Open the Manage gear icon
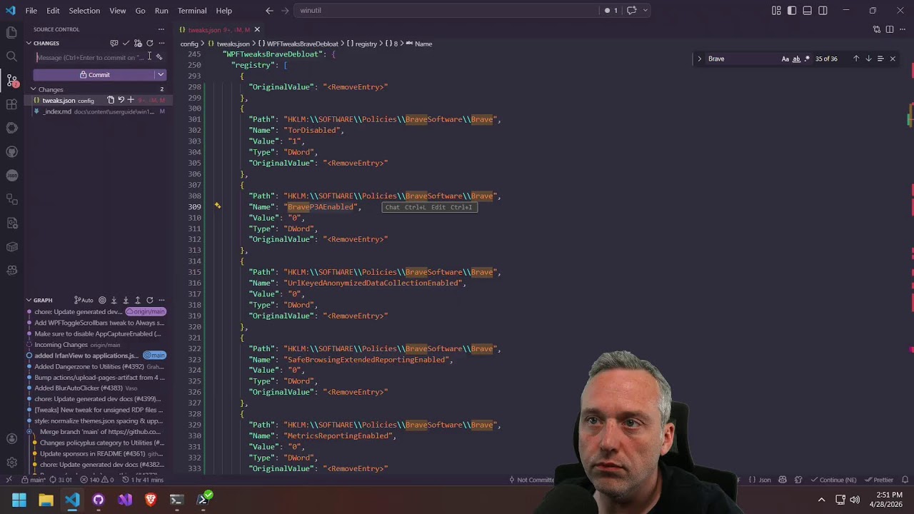This screenshot has height=514, width=914. tap(11, 462)
